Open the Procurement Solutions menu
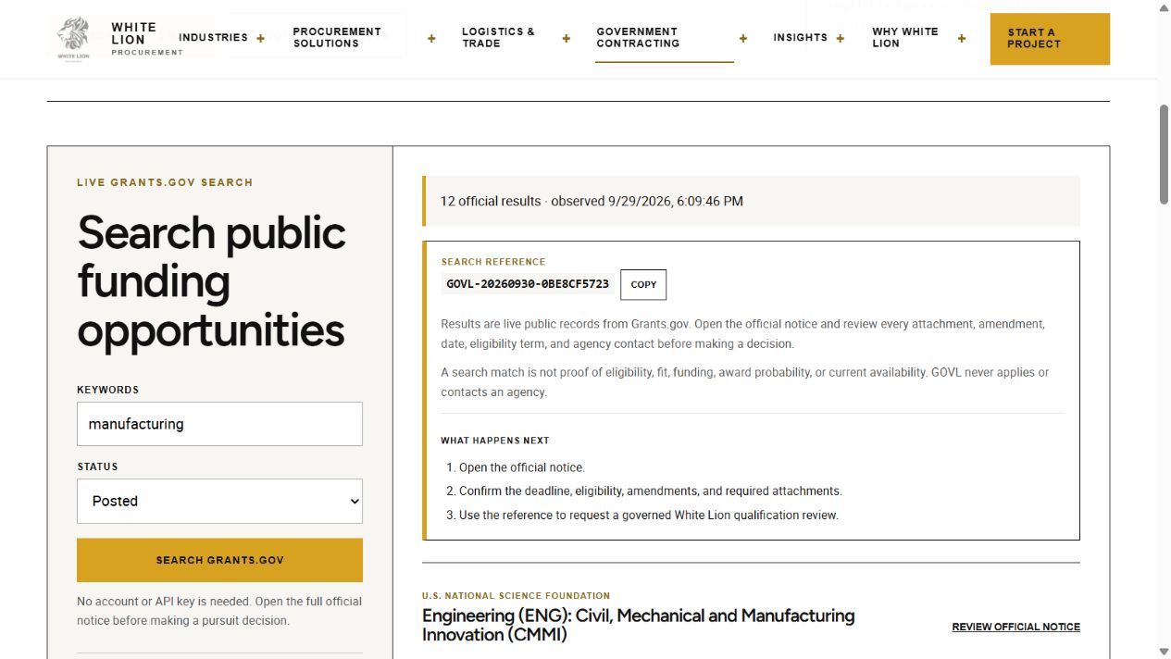The height and width of the screenshot is (659, 1171). point(337,37)
